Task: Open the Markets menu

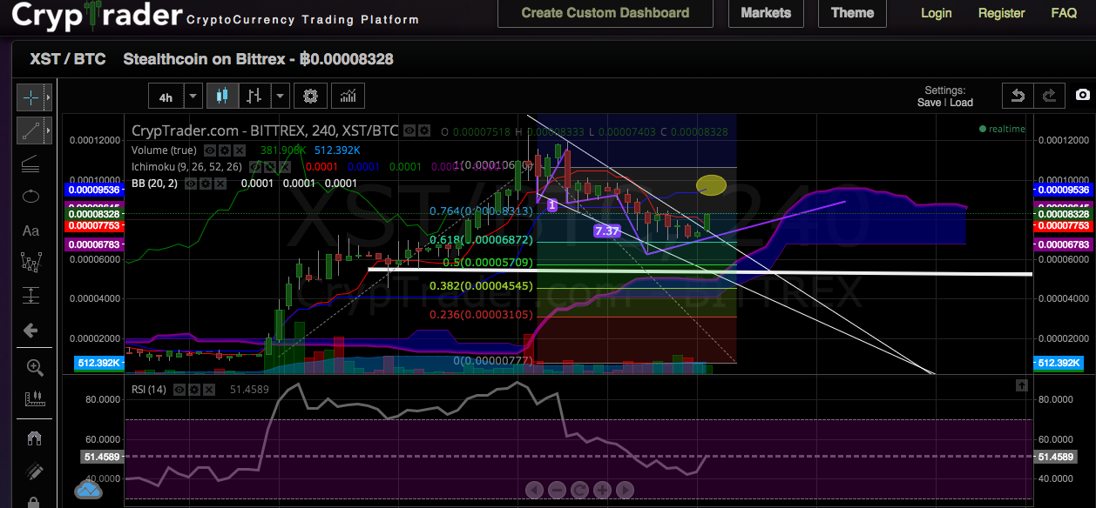Action: [x=766, y=13]
